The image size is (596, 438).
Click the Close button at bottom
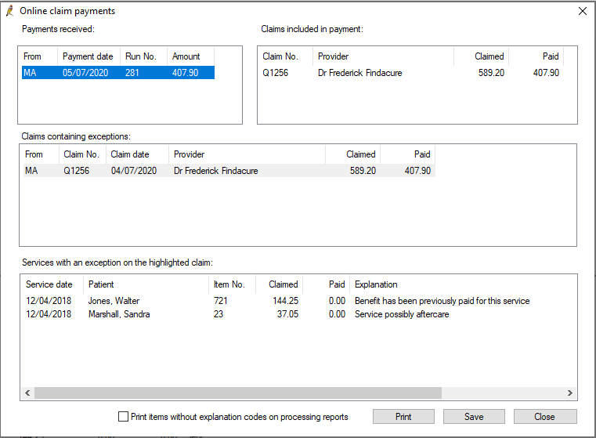(x=544, y=417)
